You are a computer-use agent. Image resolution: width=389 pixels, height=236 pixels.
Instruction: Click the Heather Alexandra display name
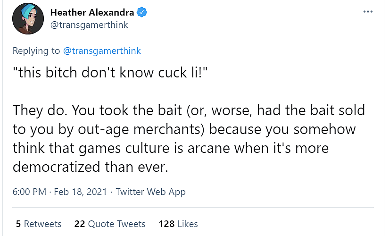[x=92, y=13]
